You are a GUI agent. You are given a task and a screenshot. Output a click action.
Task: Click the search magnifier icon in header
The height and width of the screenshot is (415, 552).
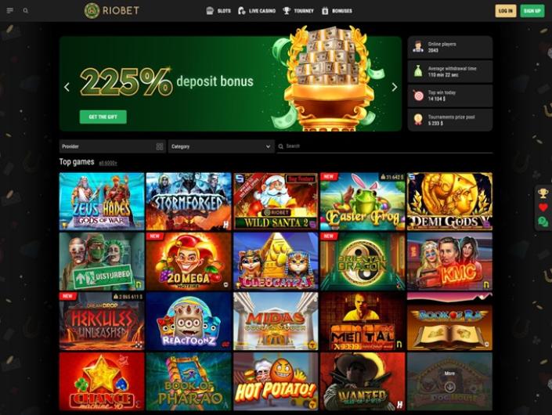tap(25, 11)
